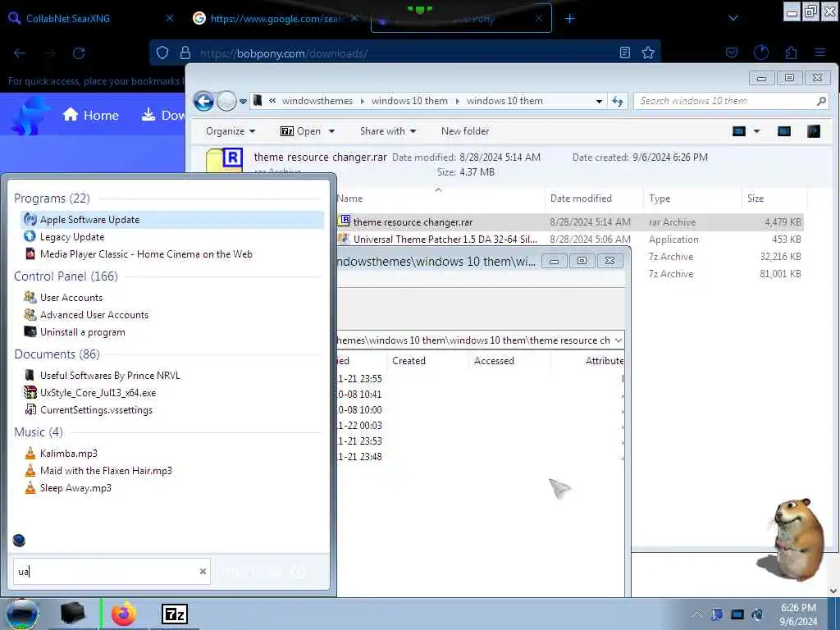Reload the bobpony.com page
This screenshot has width=840, height=630.
point(79,53)
